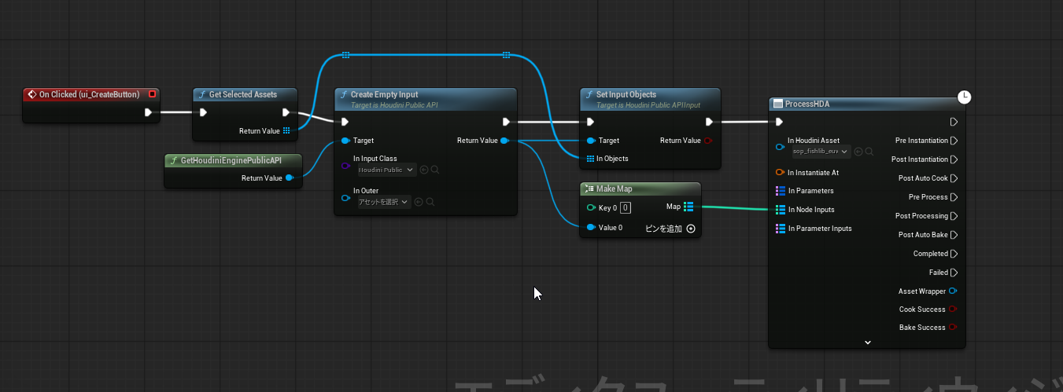Select the Make Map node title

point(614,189)
